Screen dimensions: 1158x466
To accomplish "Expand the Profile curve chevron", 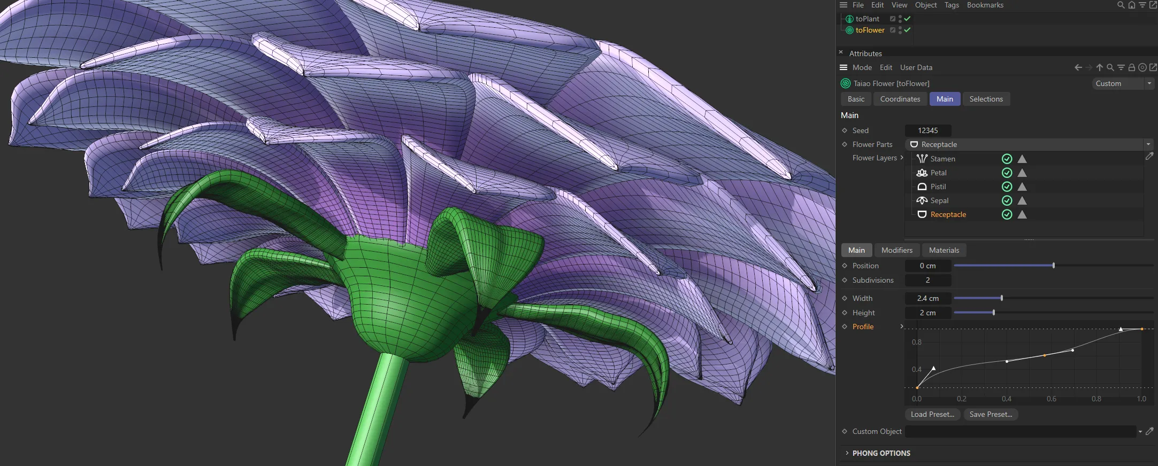I will click(x=902, y=327).
